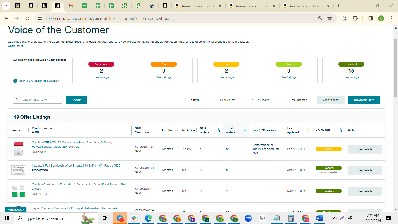Viewport: 398px width, 224px height.
Task: See details for Cambro 6SFSCW135 listing
Action: point(365,149)
